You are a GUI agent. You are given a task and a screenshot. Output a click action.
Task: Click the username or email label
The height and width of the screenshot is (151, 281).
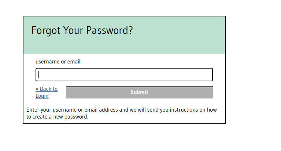58,62
